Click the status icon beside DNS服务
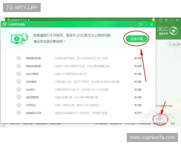The image size is (181, 145). 19,82
